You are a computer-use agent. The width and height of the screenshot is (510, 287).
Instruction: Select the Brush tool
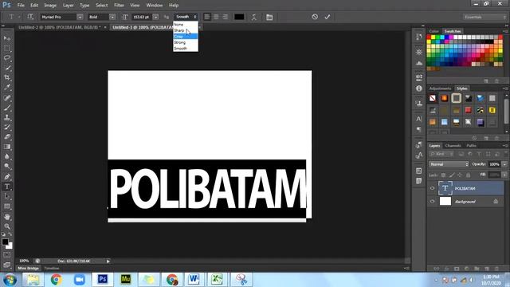(x=7, y=108)
